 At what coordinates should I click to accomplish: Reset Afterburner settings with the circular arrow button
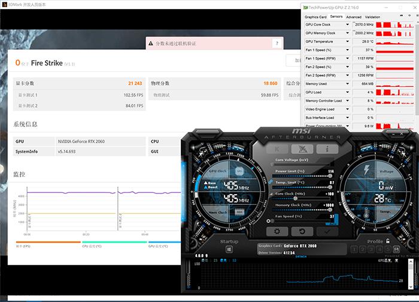[x=302, y=231]
